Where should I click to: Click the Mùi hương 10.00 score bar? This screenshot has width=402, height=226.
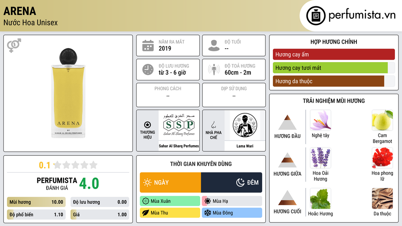36,202
